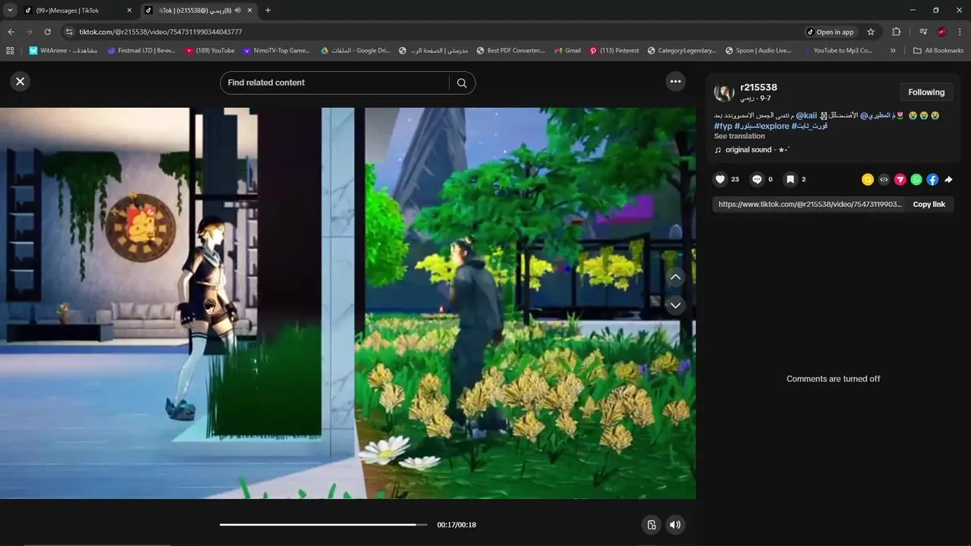Click the Copy link button
Viewport: 971px width, 546px height.
(929, 205)
